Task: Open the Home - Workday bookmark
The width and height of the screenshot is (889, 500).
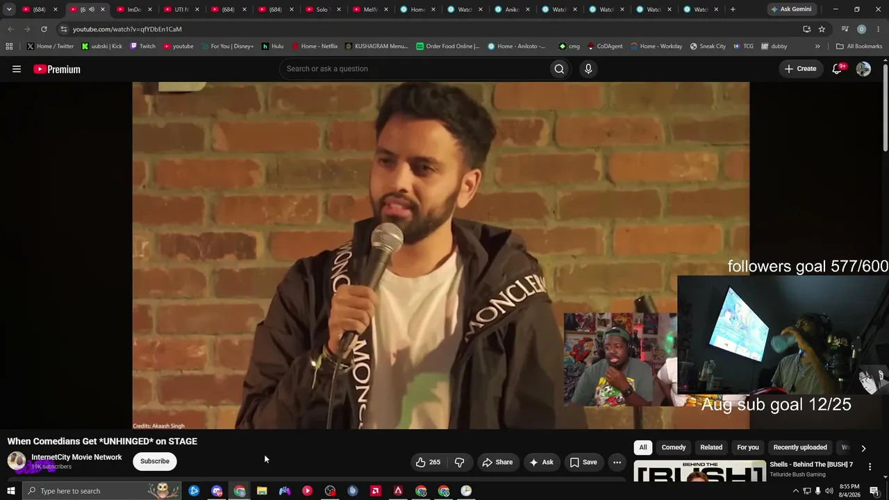Action: [656, 47]
